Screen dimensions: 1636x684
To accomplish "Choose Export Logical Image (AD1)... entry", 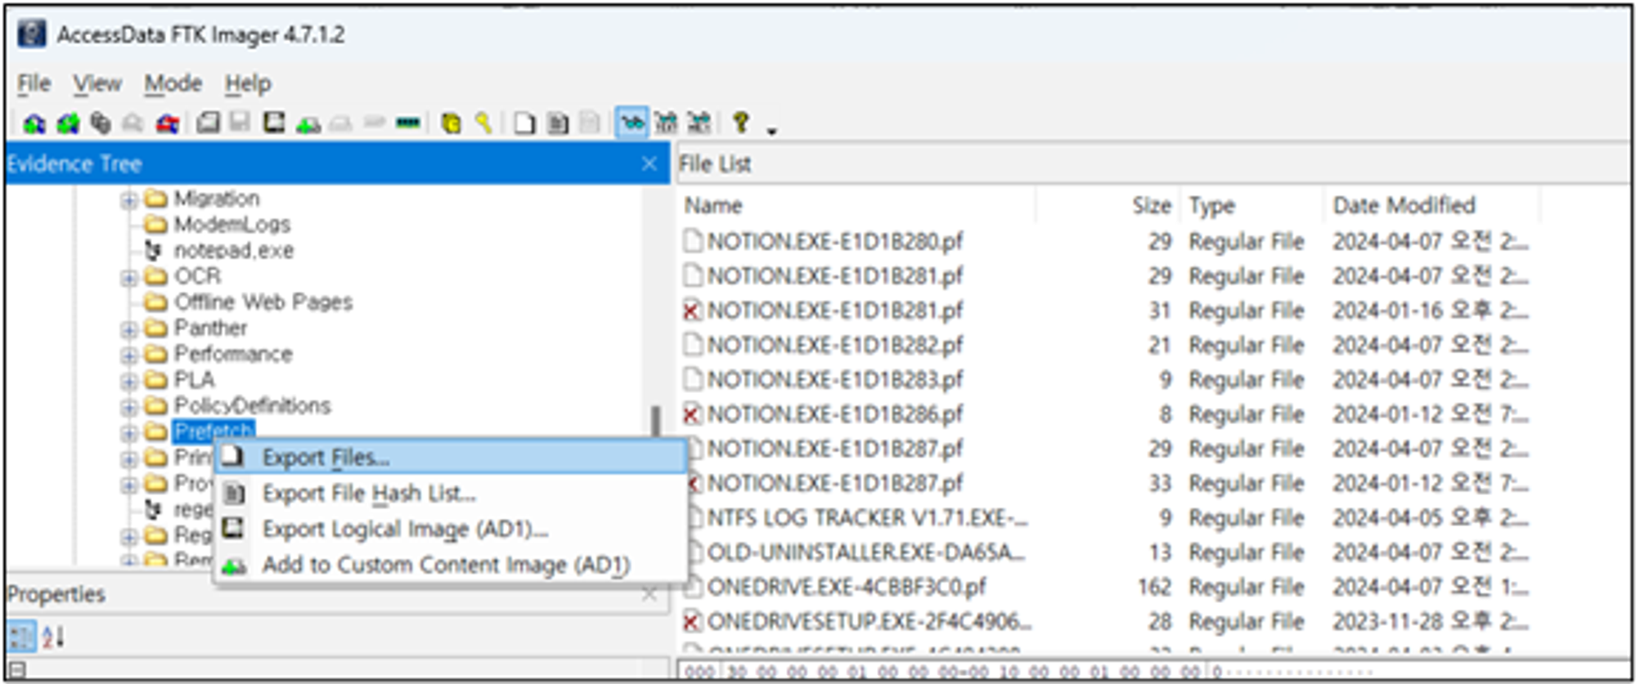I will pyautogui.click(x=451, y=530).
